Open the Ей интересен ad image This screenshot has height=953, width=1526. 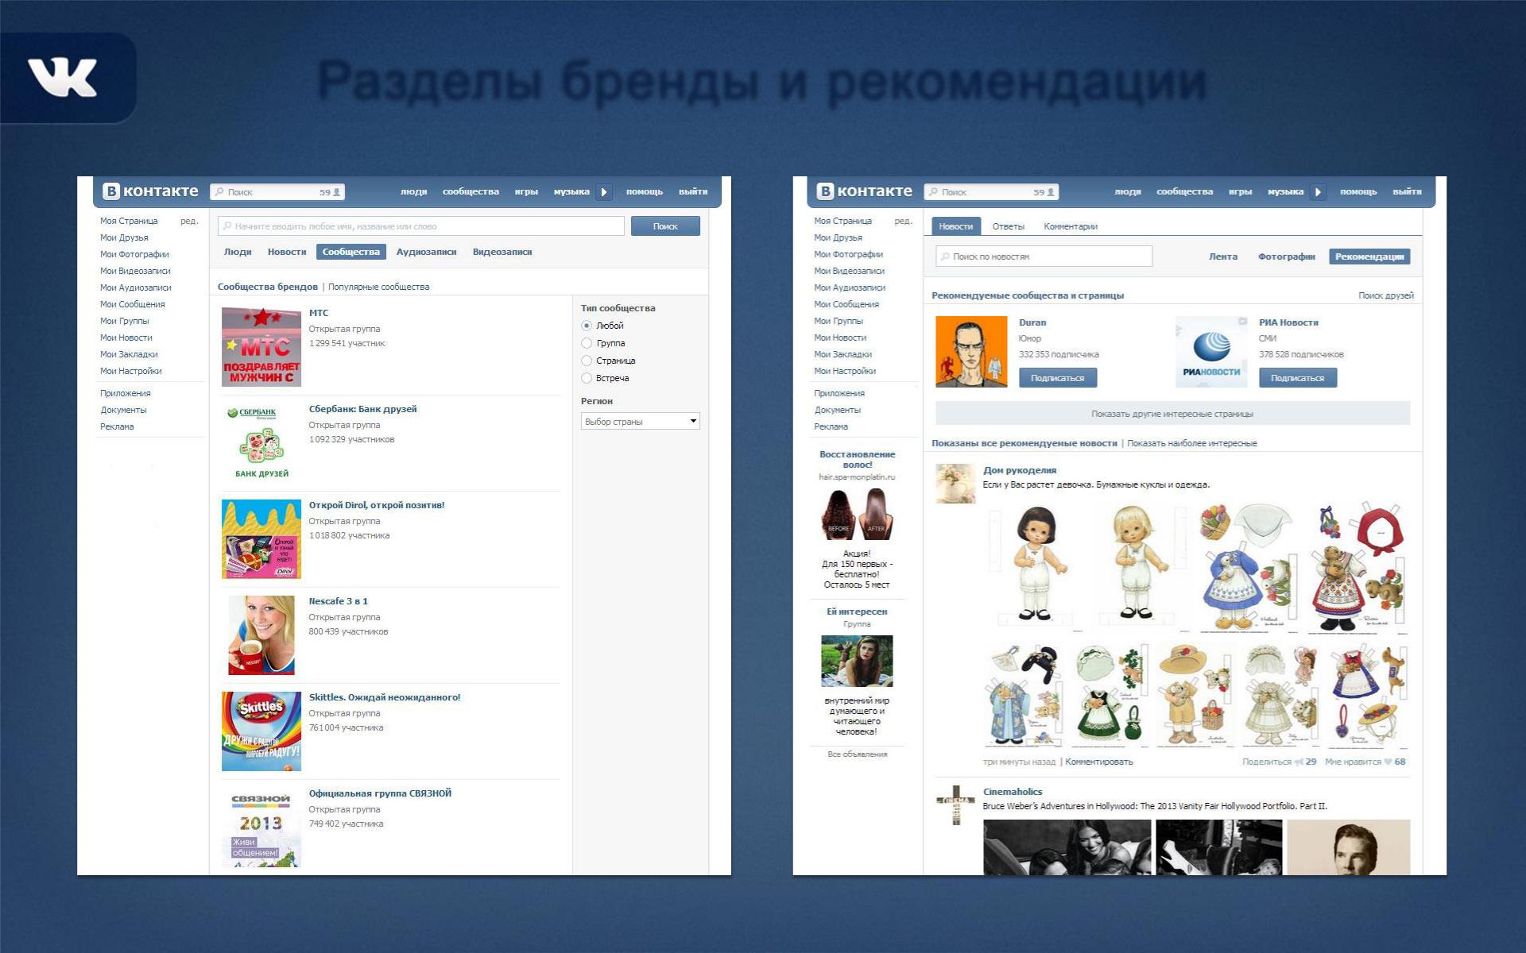pyautogui.click(x=857, y=661)
